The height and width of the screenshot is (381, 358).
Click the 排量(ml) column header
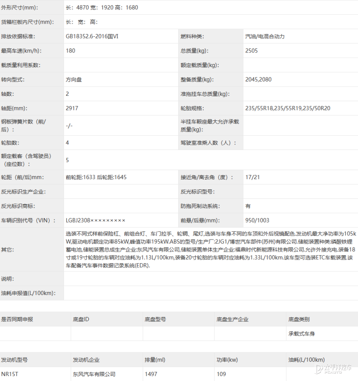point(155,360)
